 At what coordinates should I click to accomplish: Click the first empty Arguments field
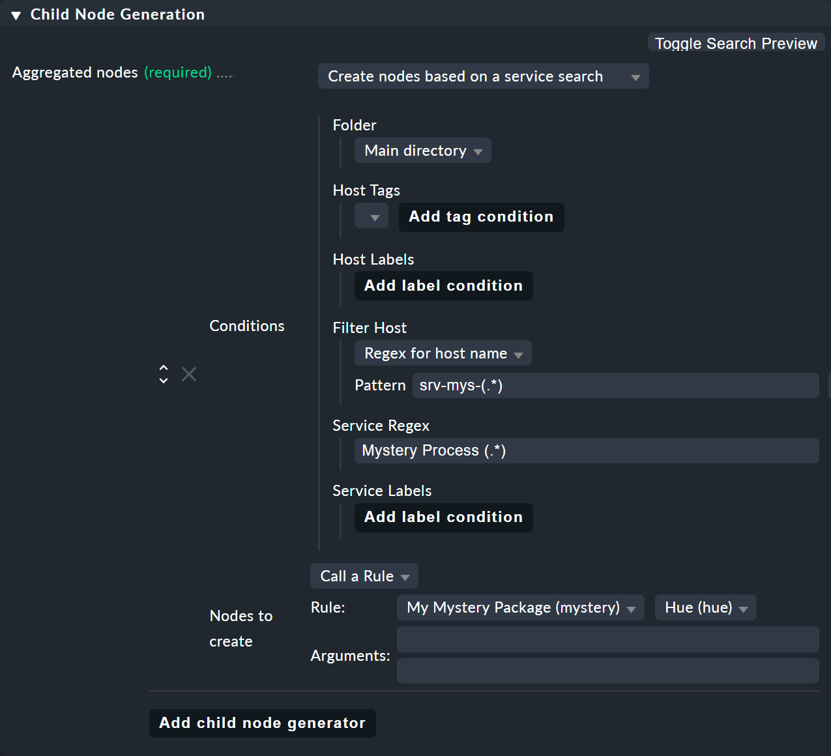[x=607, y=639]
